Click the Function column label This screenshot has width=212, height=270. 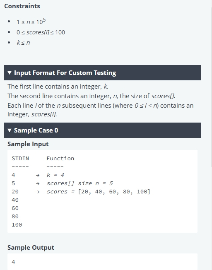[60, 159]
